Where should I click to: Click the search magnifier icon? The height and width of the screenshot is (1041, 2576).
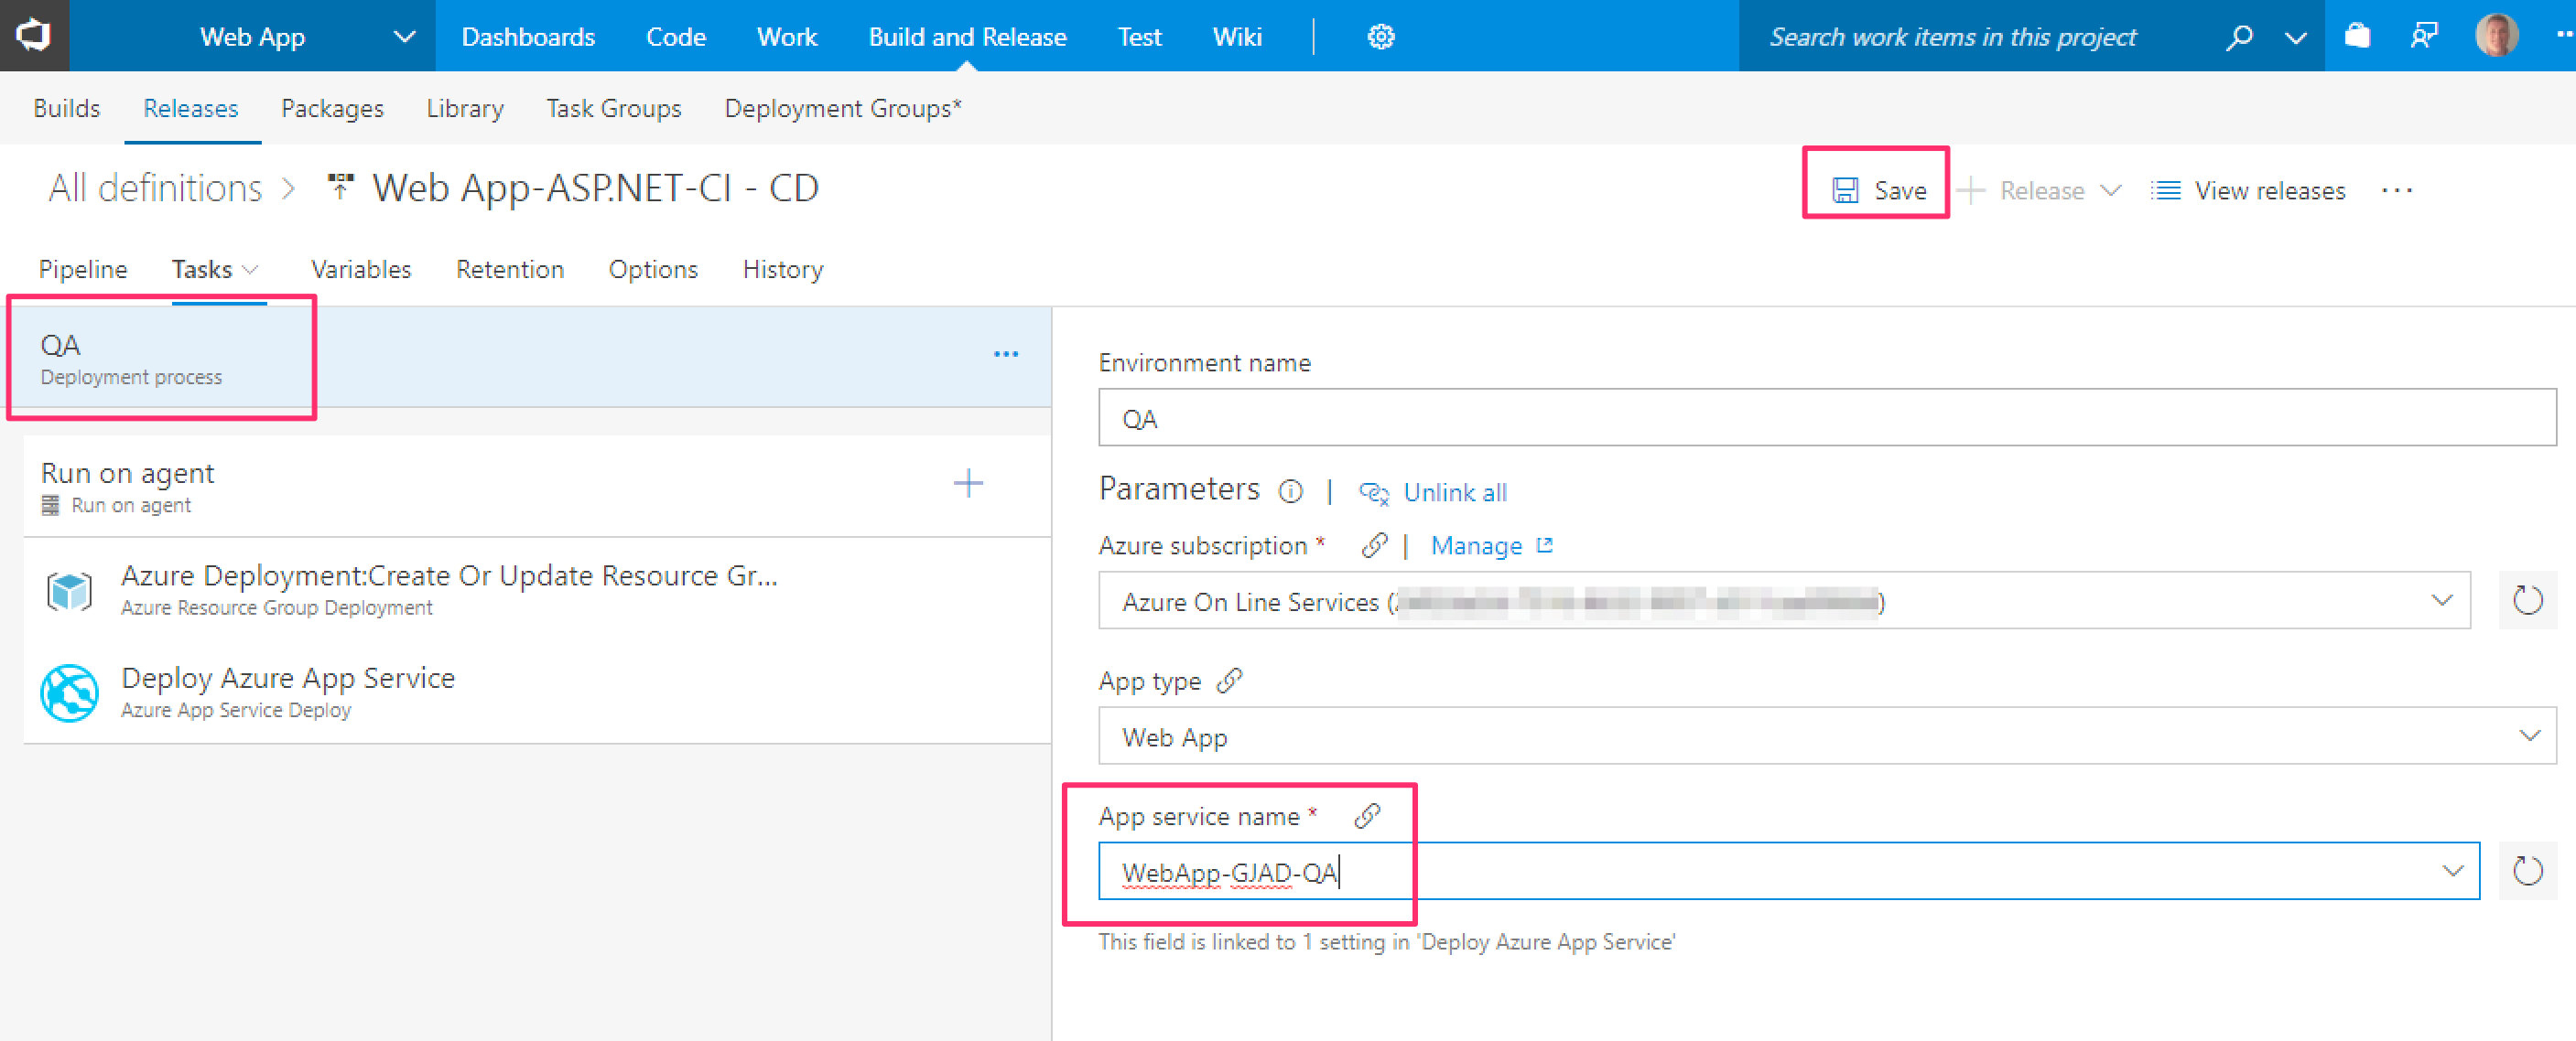[x=2239, y=37]
